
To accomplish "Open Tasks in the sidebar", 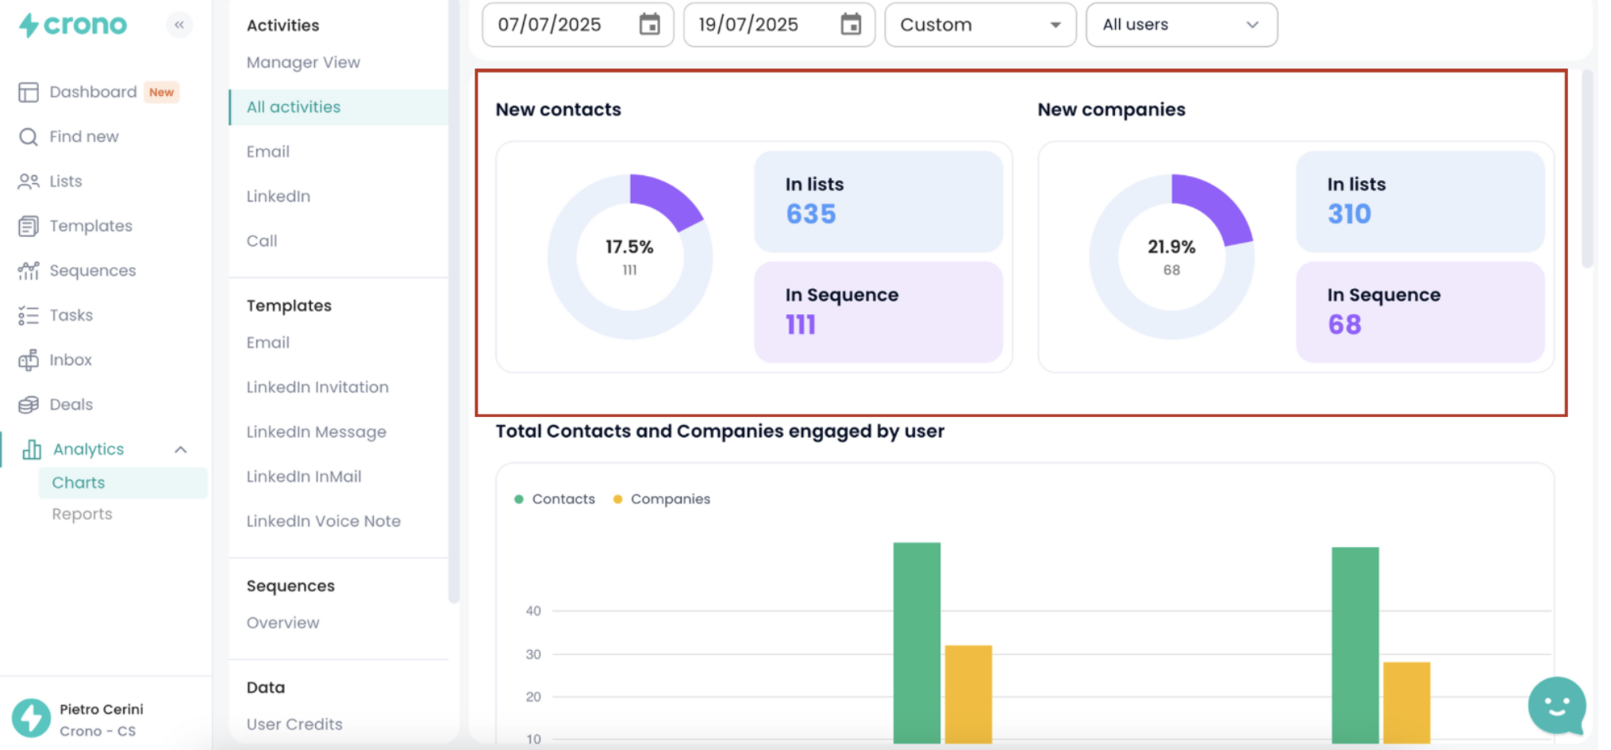I will (71, 316).
